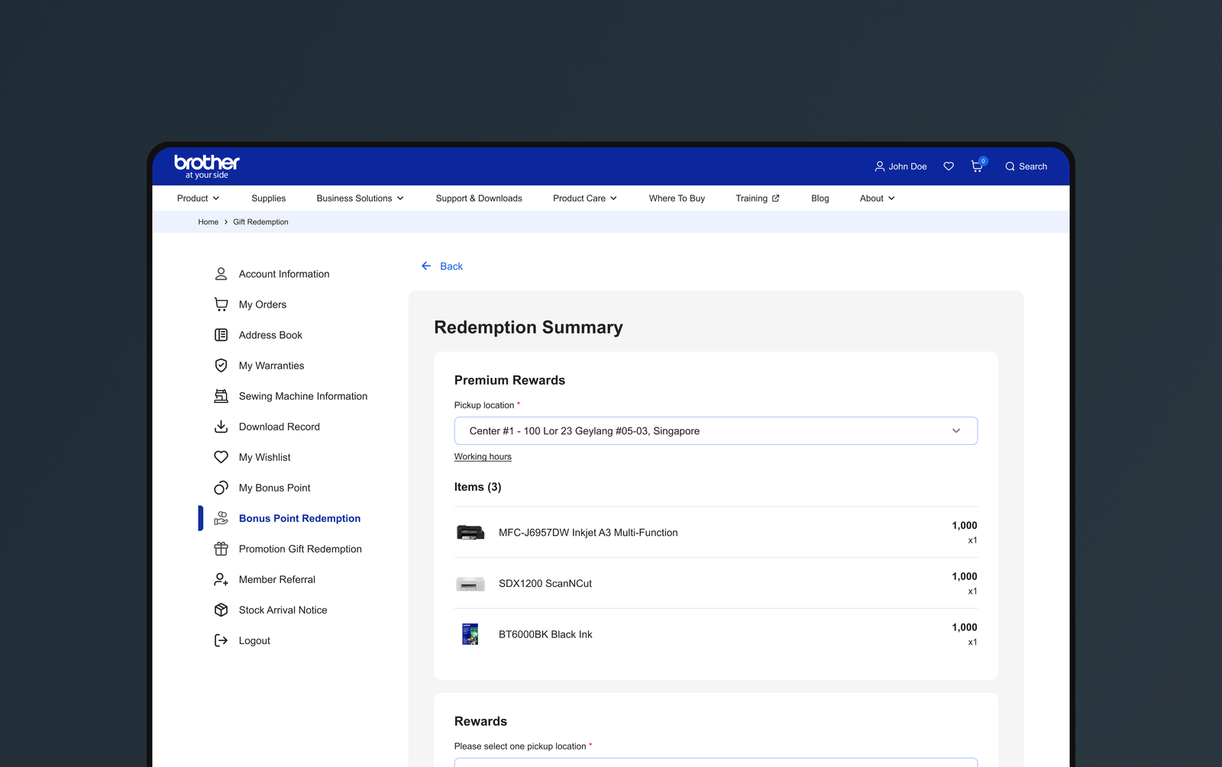Click the Brother logo
This screenshot has height=767, width=1222.
point(206,166)
